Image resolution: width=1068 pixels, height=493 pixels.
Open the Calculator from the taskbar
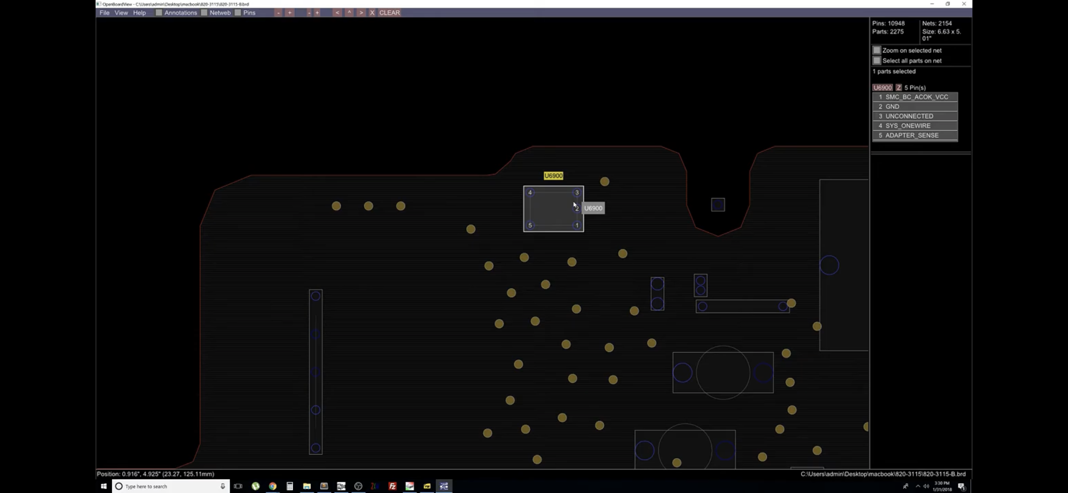[290, 486]
